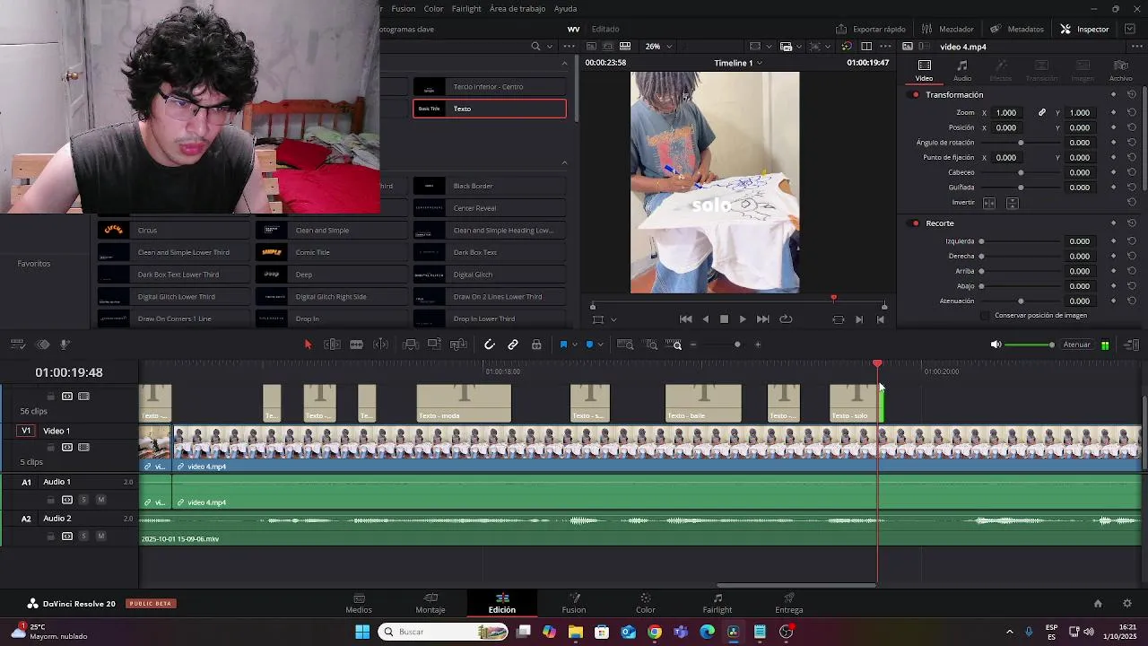
Task: Adjust the timeline zoom slider handle
Action: coord(737,345)
